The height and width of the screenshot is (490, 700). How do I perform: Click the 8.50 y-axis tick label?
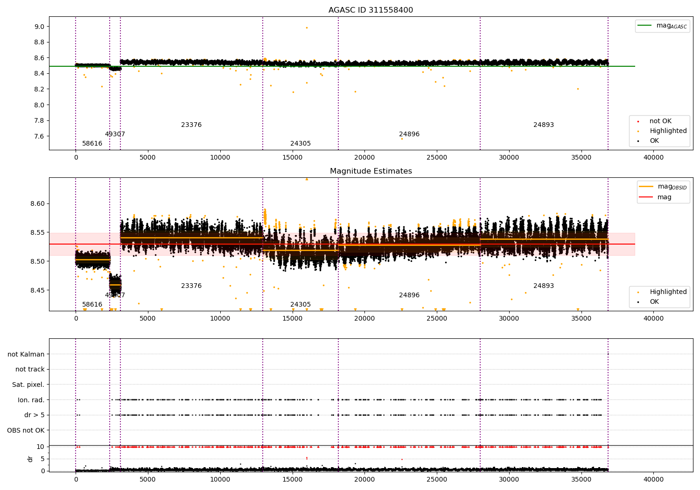pos(38,261)
